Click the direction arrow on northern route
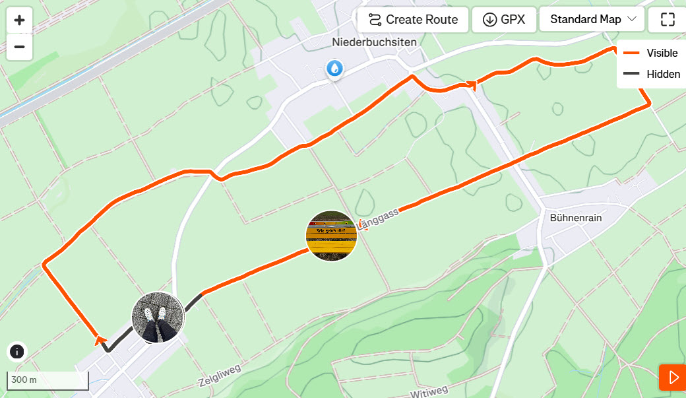Viewport: 686px width, 398px height. [471, 85]
